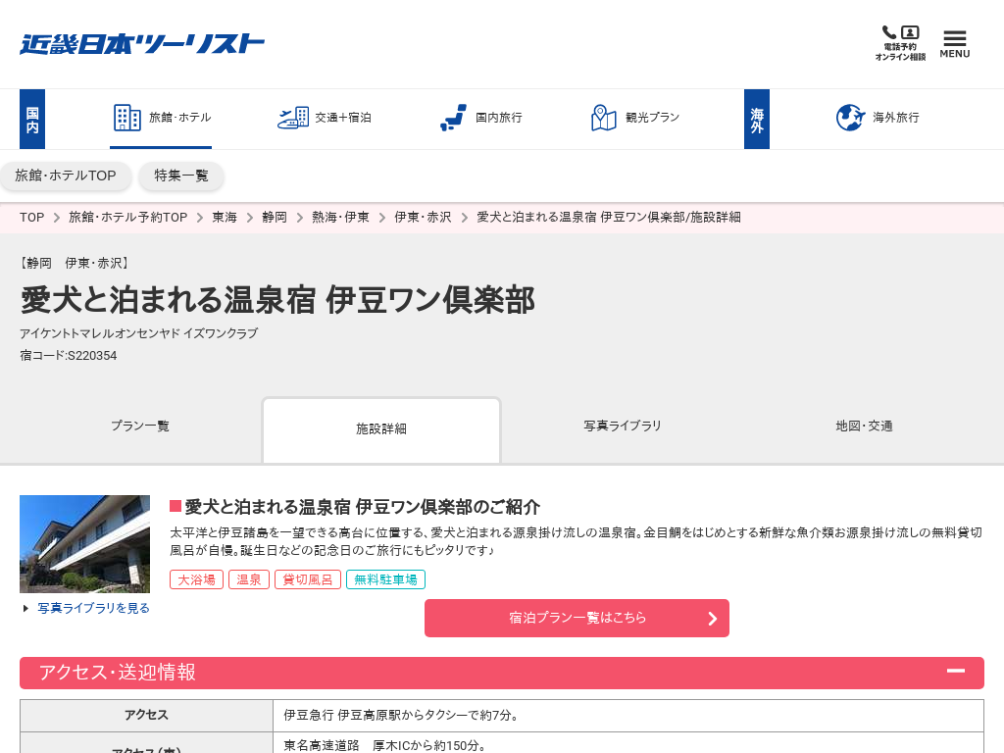Click the 貸切風呂 tag
1004x753 pixels.
click(x=308, y=579)
